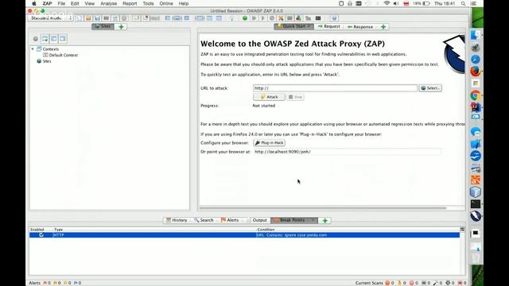Click the table column options icon
509x286 pixels.
462,230
